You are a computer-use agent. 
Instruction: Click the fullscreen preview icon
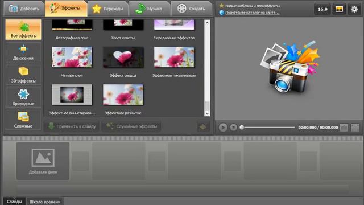coord(355,128)
